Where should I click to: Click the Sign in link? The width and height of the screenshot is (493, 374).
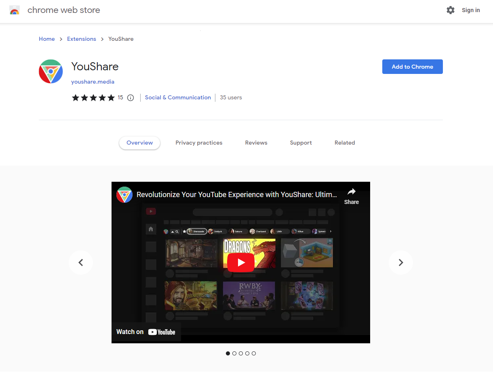pyautogui.click(x=471, y=10)
